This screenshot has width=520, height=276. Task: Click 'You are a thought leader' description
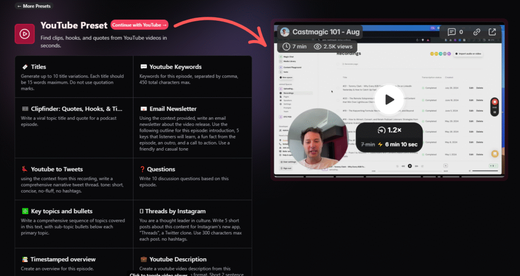[191, 230]
